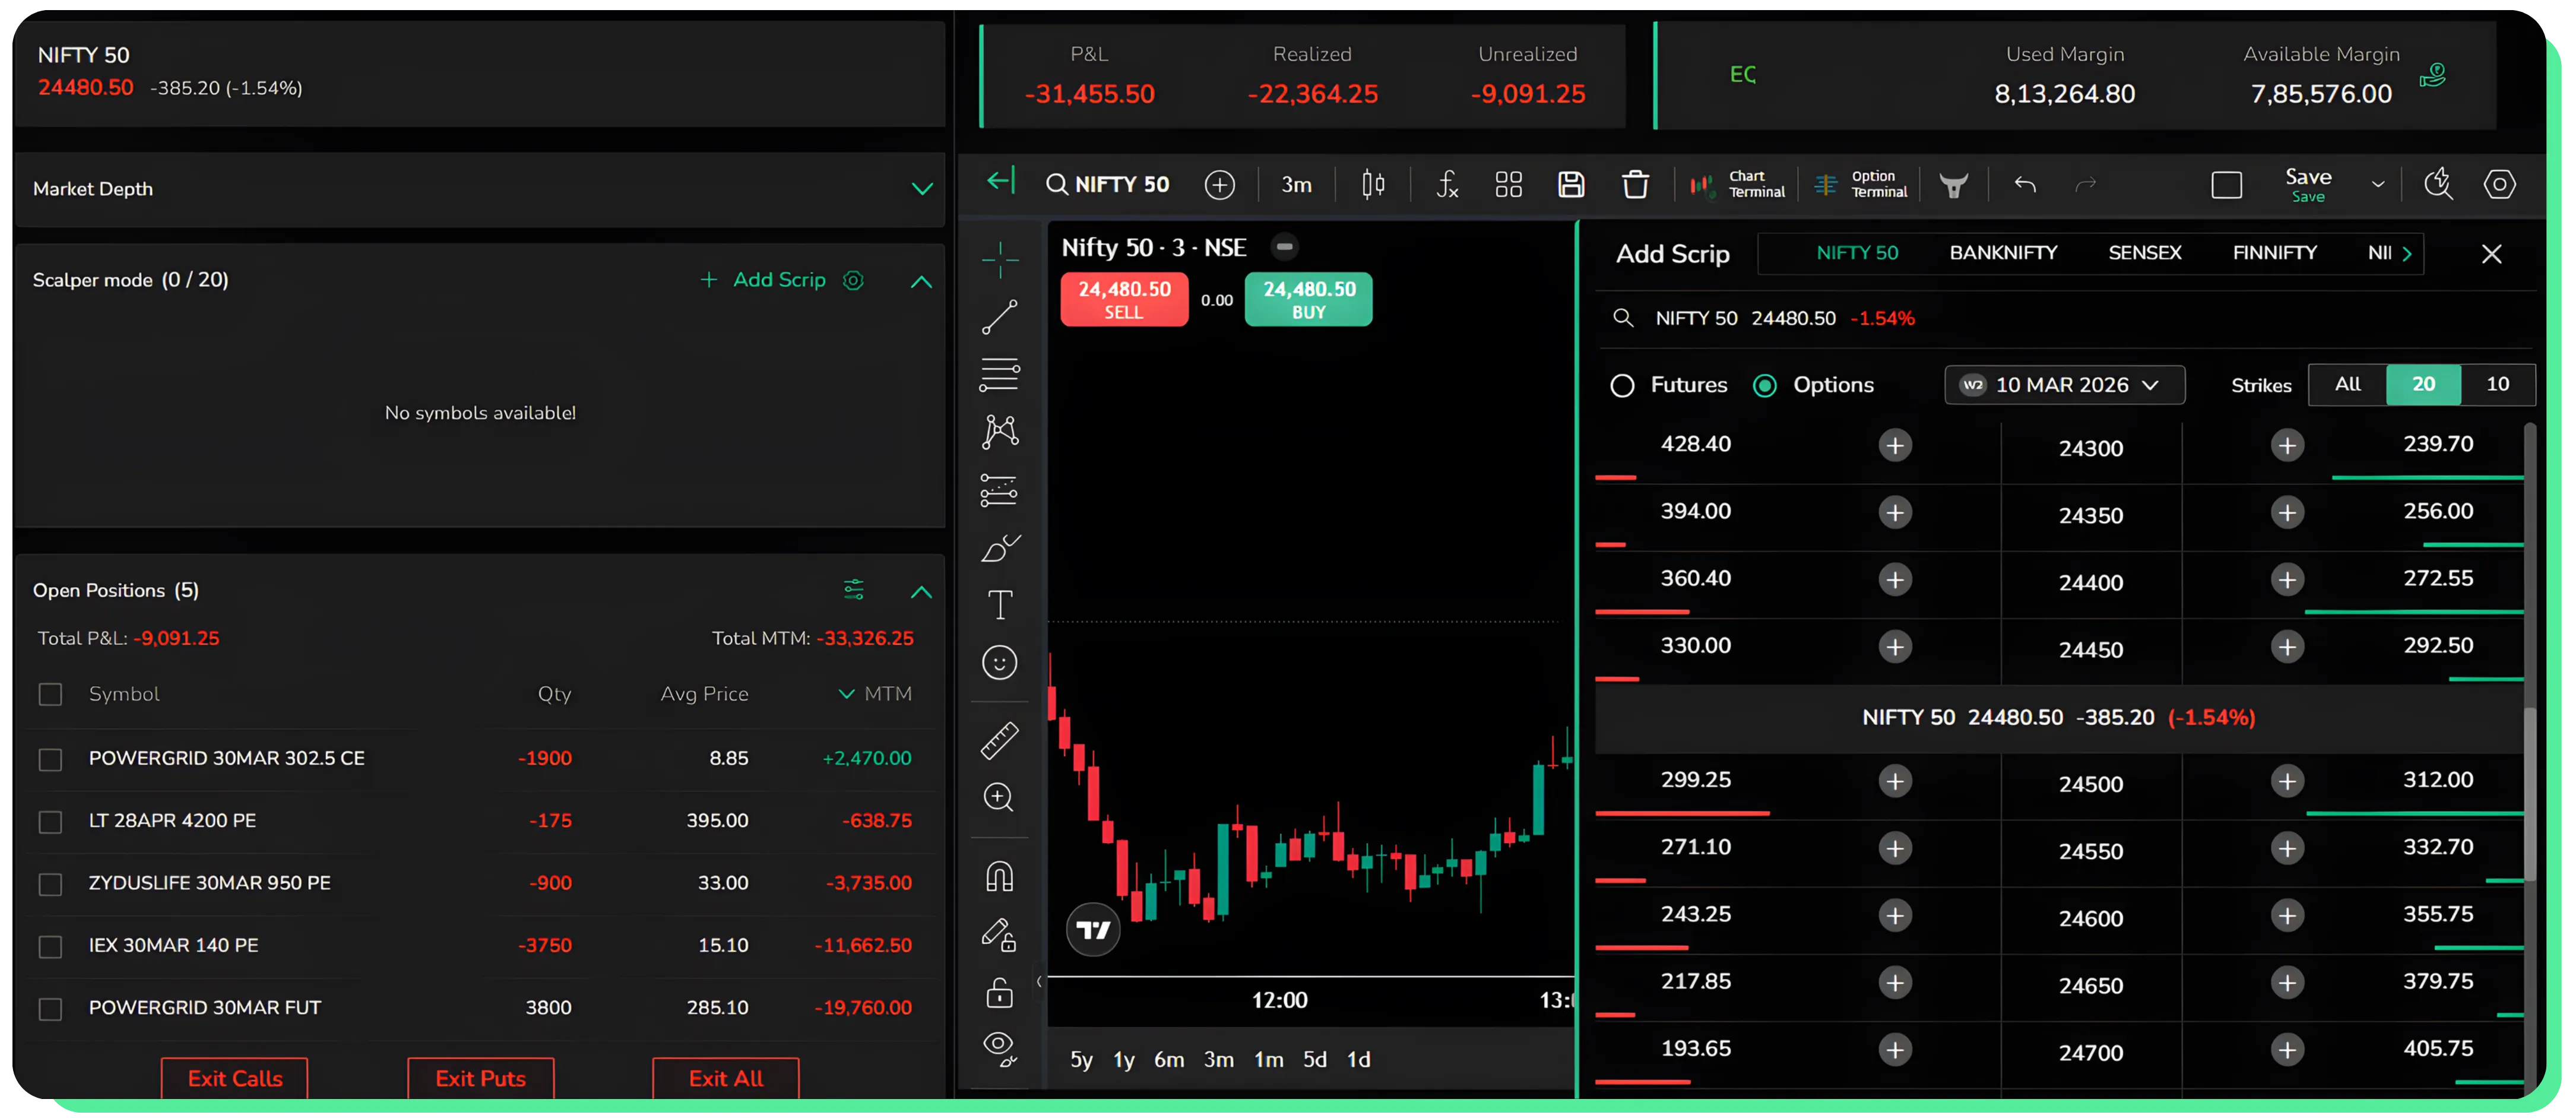The width and height of the screenshot is (2576, 1118).
Task: Switch strikes filter to All
Action: [x=2347, y=384]
